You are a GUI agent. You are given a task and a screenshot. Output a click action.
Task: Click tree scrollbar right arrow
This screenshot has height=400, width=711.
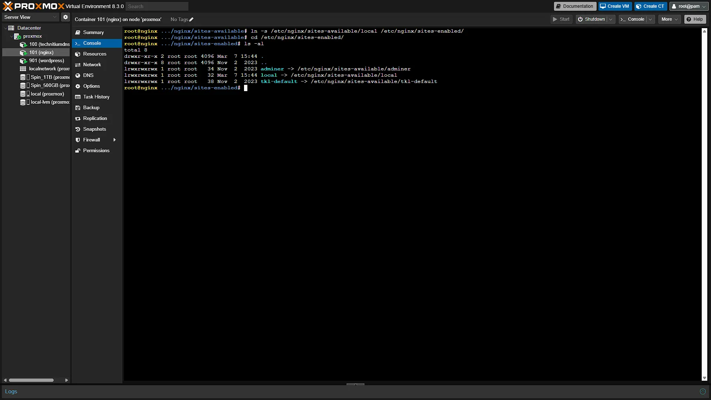(66, 380)
